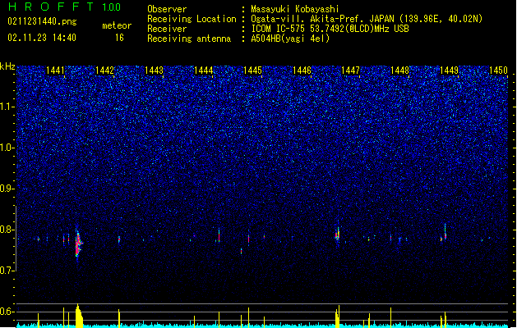Click the meteor echo just before 1447
Image resolution: width=517 pixels, height=328 pixels.
(337, 233)
